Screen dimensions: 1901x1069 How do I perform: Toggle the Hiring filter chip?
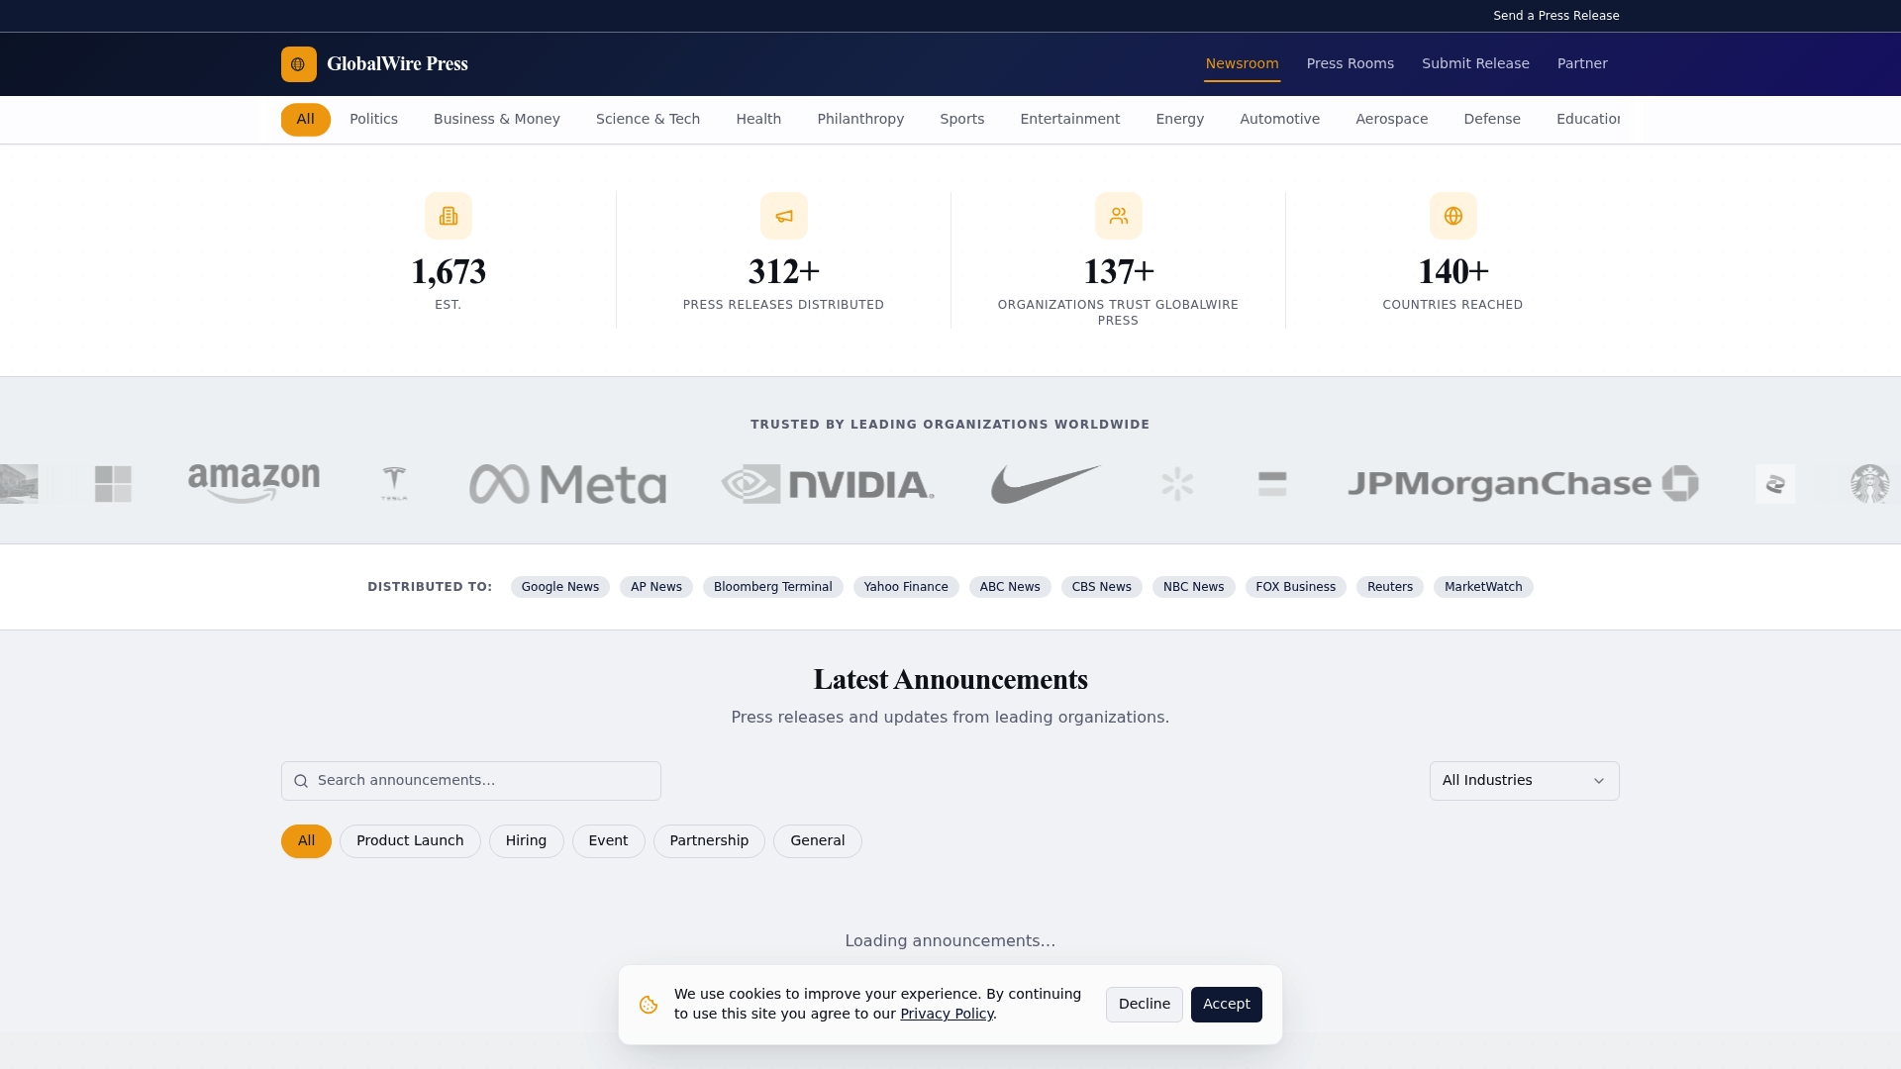(526, 841)
